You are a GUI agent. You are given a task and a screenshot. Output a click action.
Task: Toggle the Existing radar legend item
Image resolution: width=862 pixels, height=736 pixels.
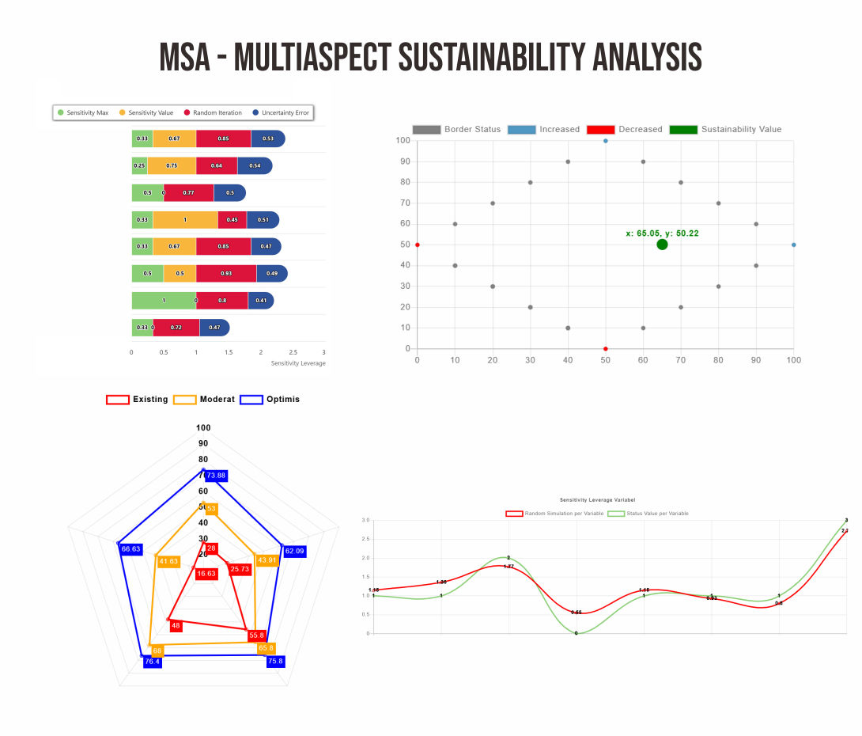click(138, 400)
